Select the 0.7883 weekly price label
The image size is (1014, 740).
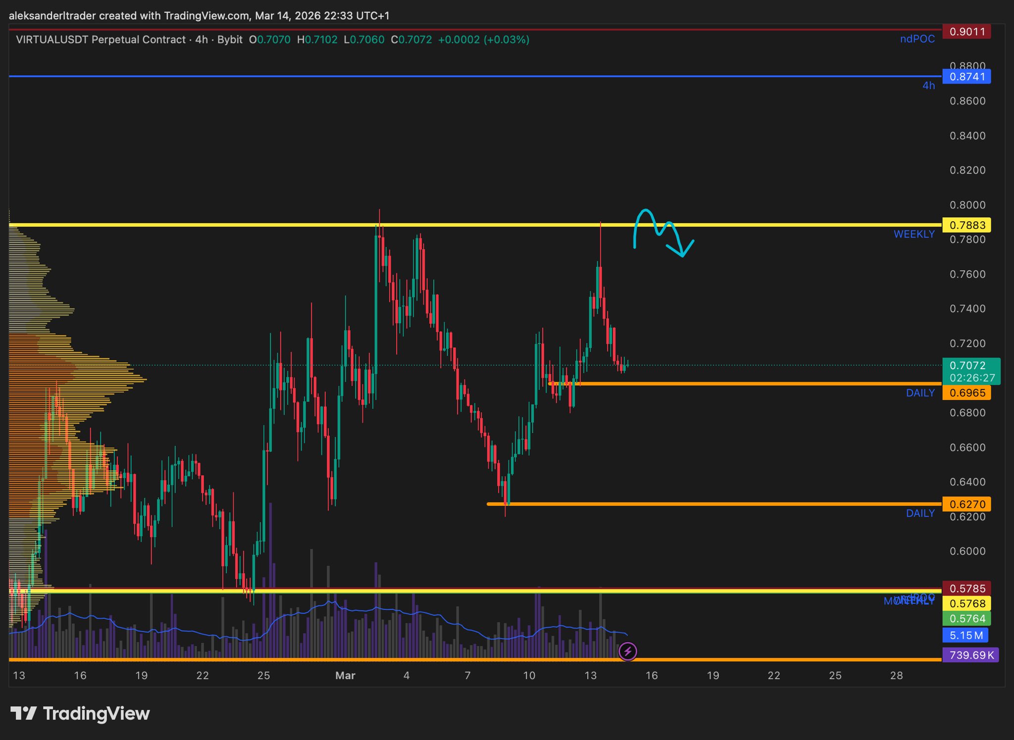tap(966, 225)
